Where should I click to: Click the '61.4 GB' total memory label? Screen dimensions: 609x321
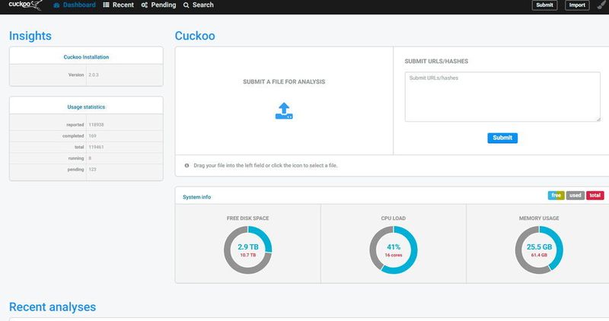(x=539, y=255)
